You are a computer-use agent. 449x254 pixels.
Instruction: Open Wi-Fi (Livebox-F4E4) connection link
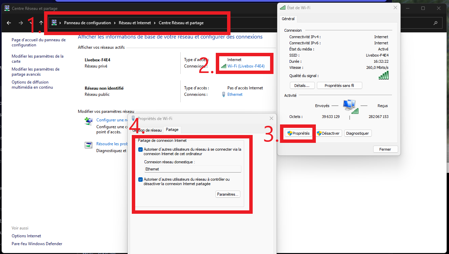(x=246, y=66)
